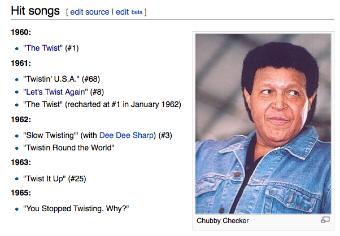The height and width of the screenshot is (236, 340).
Task: Click the 'Twistin Round the World' entry
Action: pos(69,148)
